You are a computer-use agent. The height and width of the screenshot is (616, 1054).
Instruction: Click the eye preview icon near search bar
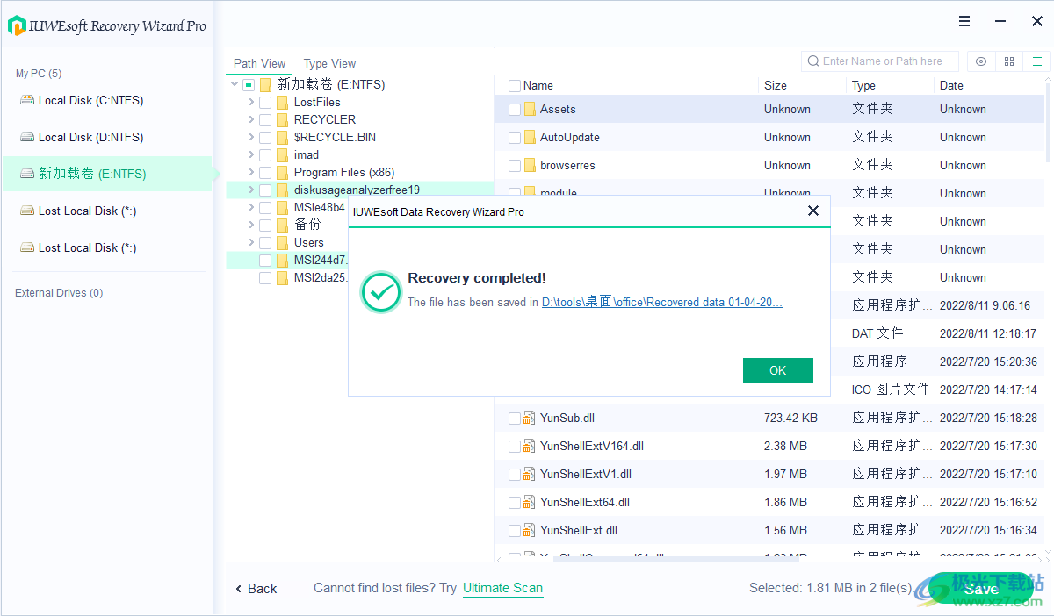click(x=980, y=61)
